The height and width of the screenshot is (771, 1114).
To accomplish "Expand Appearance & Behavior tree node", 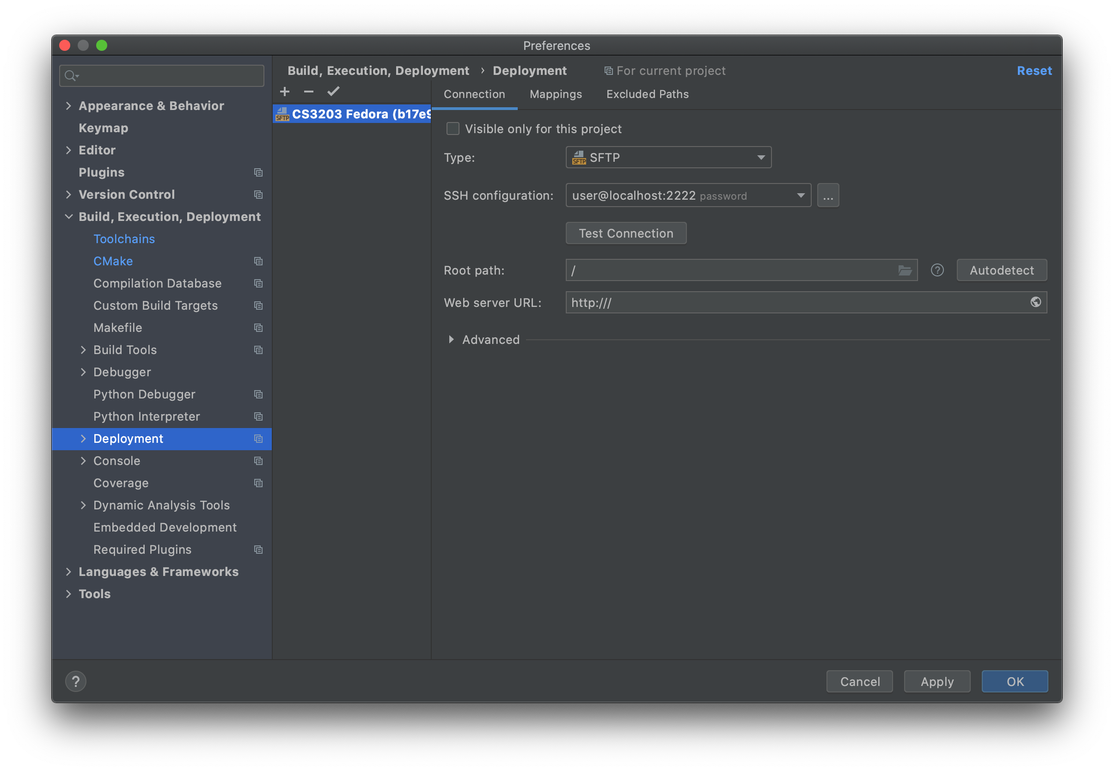I will pos(68,106).
